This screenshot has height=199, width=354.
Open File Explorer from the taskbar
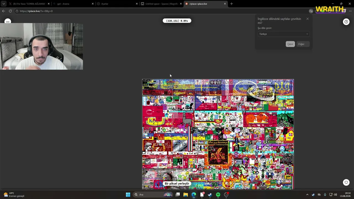[186, 195]
